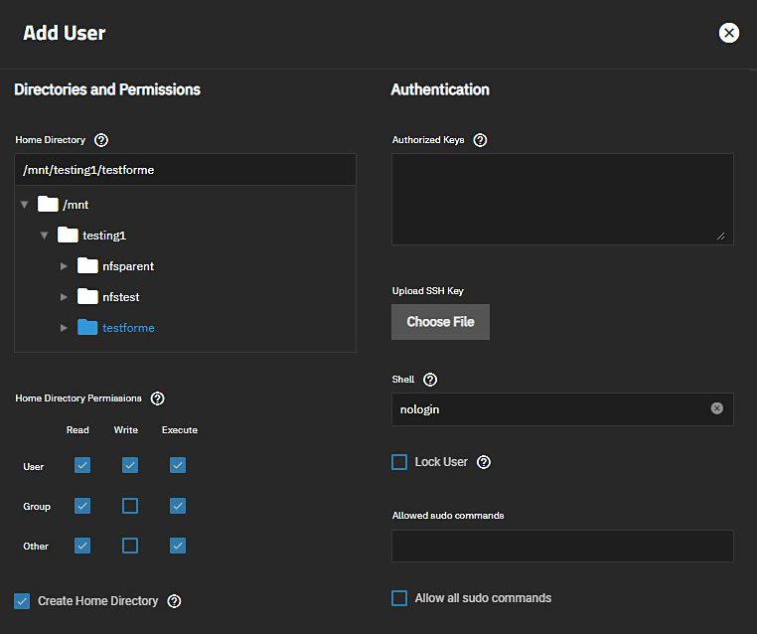Close the Add User panel
This screenshot has width=757, height=634.
728,33
